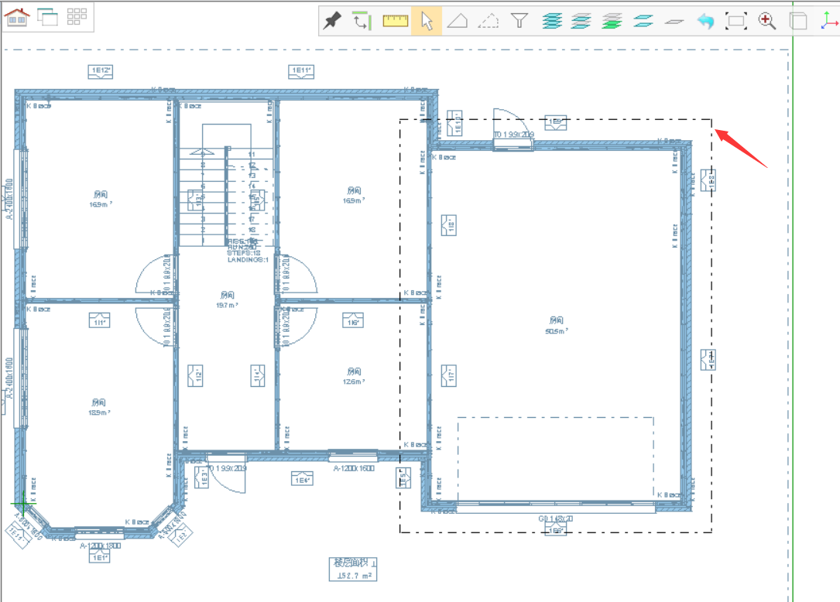840x602 pixels.
Task: Click the single gray layer icon
Action: coord(674,22)
